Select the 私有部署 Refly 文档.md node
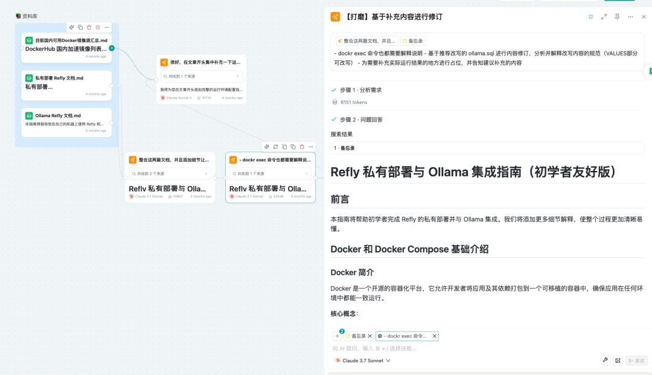The height and width of the screenshot is (375, 652). [x=66, y=86]
